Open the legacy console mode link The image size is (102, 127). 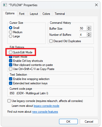[46, 106]
